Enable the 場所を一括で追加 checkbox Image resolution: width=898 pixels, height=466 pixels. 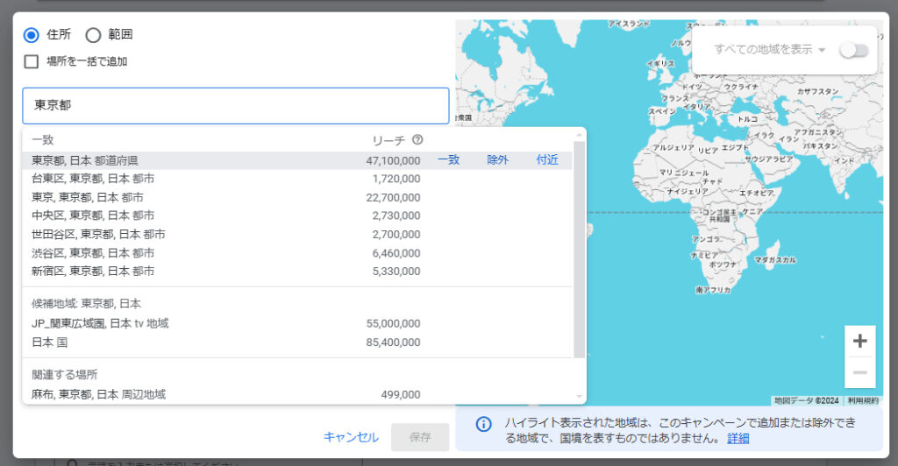(32, 61)
